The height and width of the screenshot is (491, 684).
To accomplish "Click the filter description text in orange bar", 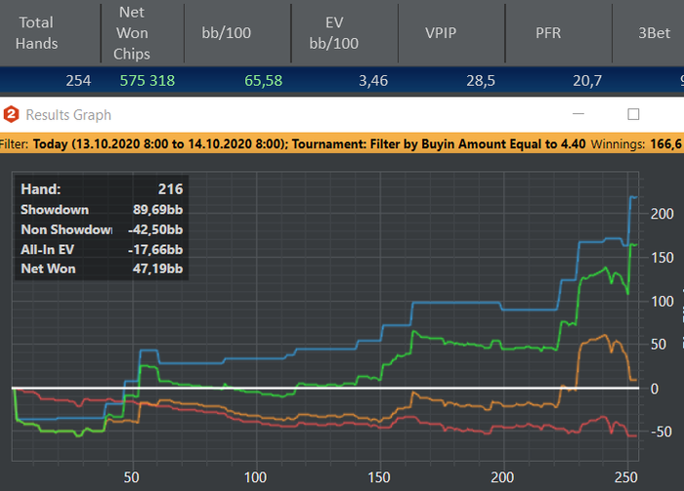I will click(x=310, y=144).
